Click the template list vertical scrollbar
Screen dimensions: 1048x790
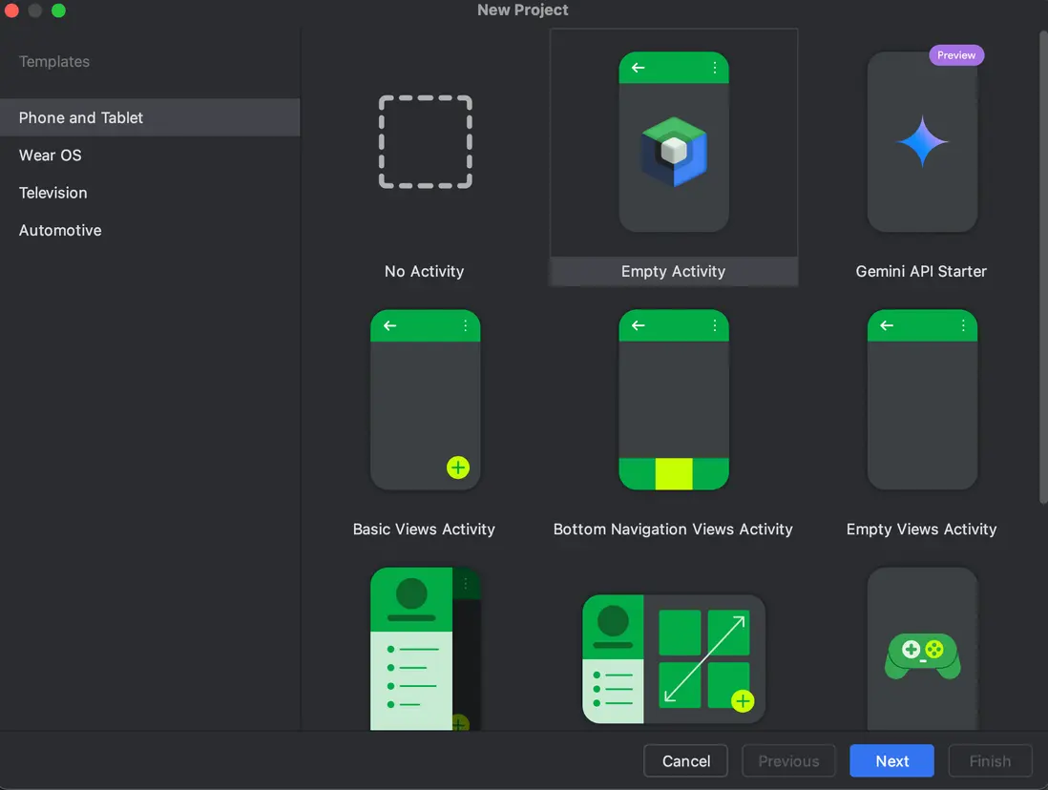click(x=1042, y=267)
